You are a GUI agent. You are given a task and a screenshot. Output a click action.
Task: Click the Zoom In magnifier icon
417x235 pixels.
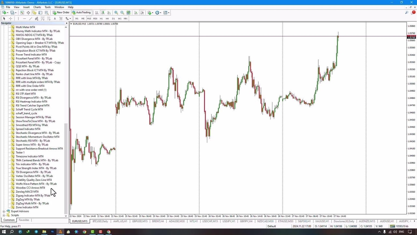click(116, 13)
